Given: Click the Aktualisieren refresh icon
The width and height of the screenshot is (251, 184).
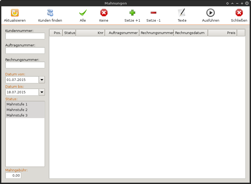Looking at the screenshot, I should point(15,13).
